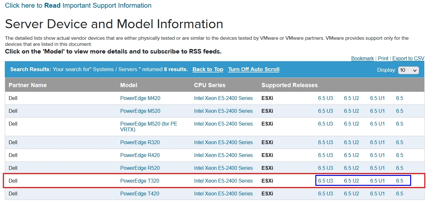Click 6.5 U1 release for PowerEdge M420
Screen dimensions: 433x206
(377, 98)
